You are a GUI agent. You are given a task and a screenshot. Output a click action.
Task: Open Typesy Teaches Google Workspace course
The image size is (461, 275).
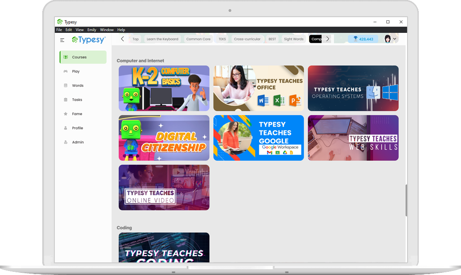pos(259,138)
